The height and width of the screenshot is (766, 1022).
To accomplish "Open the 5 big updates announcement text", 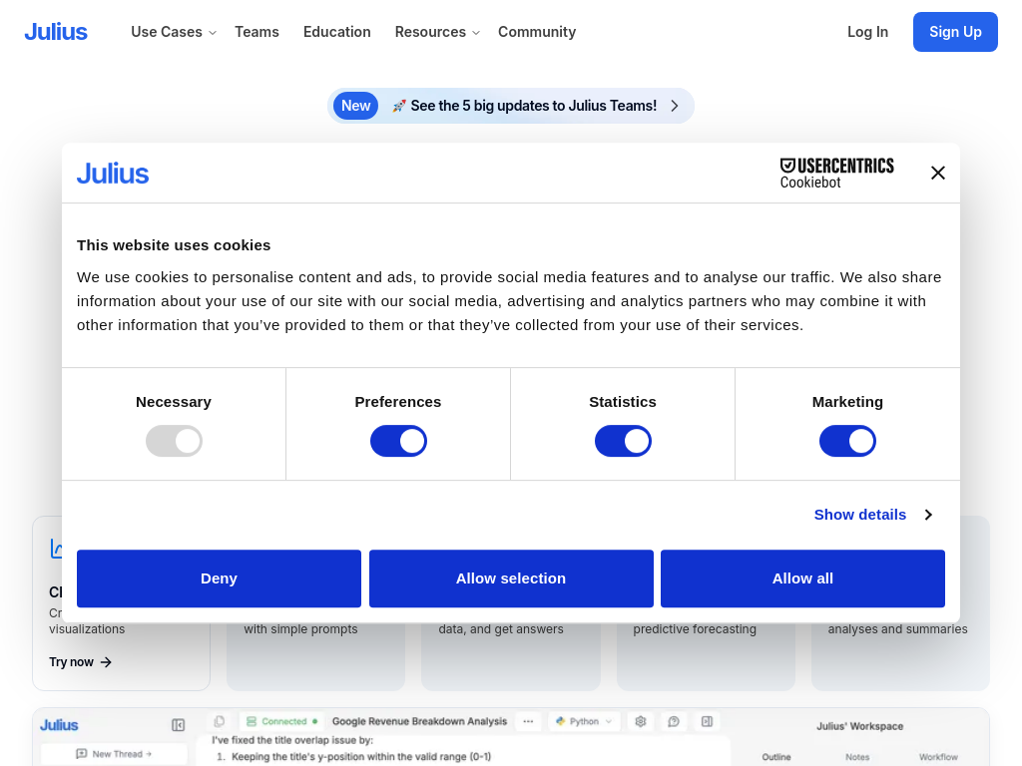I will pyautogui.click(x=533, y=106).
